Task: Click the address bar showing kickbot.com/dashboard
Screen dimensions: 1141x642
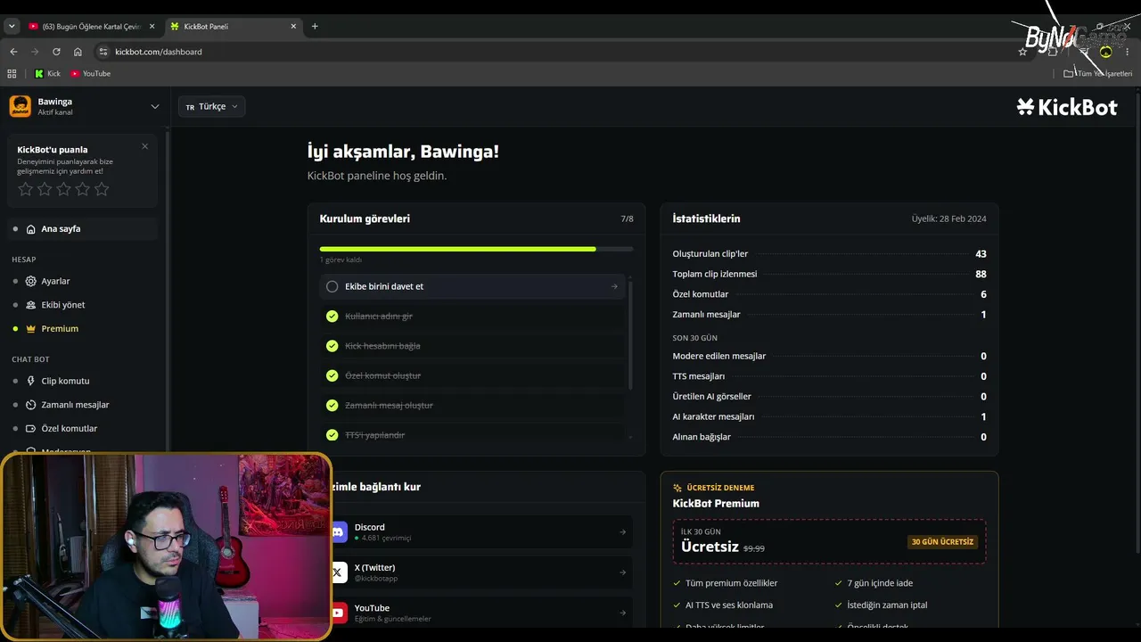Action: click(562, 52)
